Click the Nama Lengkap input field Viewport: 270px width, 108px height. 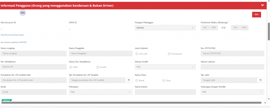33,53
